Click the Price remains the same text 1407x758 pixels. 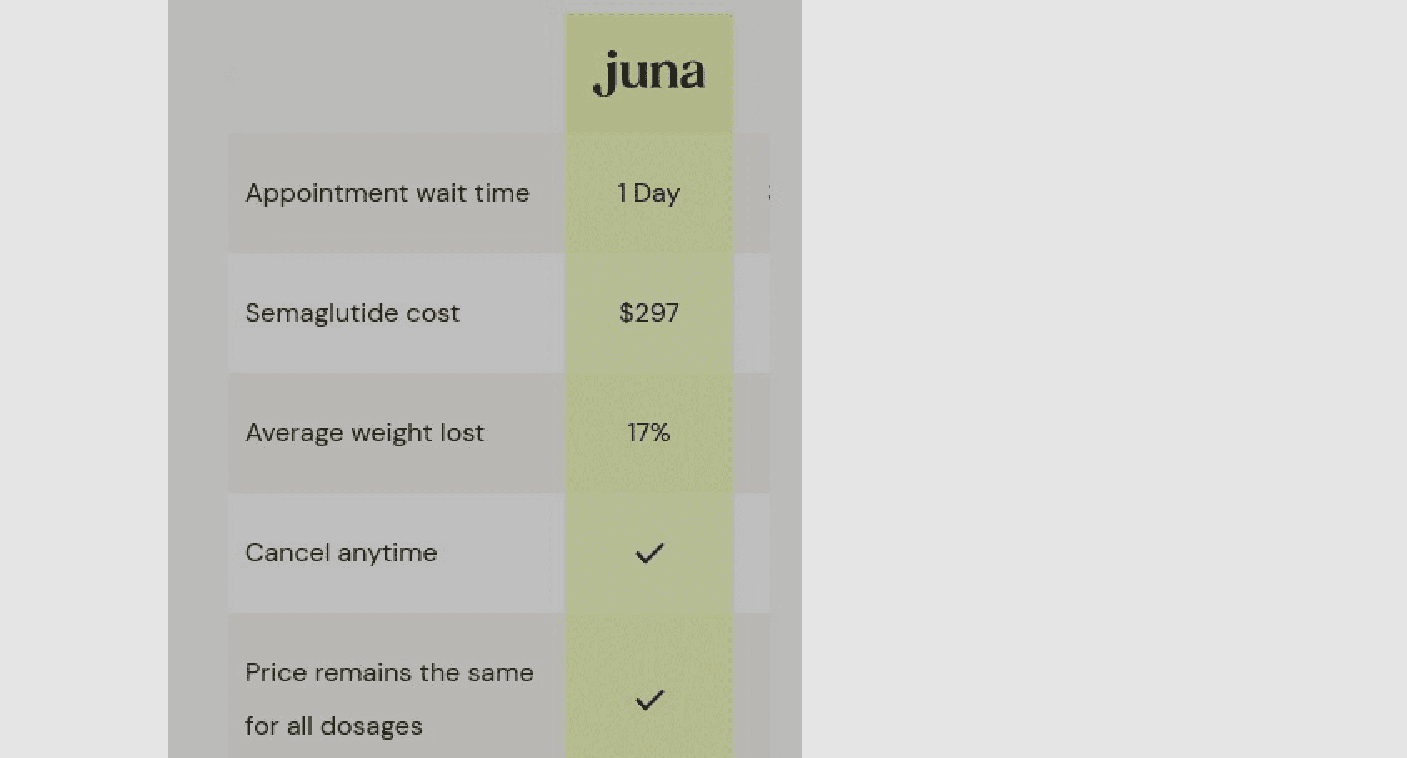tap(389, 673)
